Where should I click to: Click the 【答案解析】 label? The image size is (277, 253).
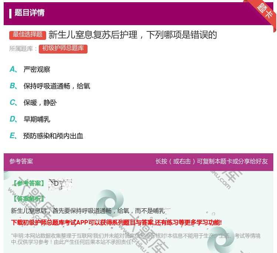(x=28, y=199)
